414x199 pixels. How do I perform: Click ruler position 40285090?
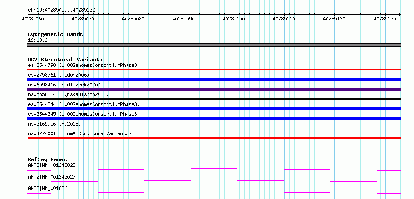point(183,19)
